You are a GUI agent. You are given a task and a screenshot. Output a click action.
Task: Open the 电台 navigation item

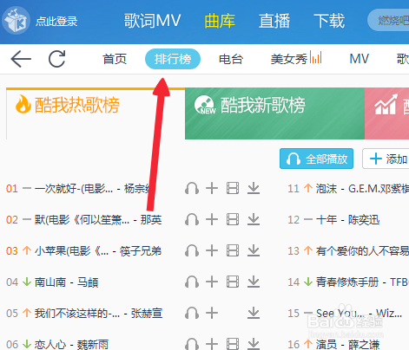click(x=231, y=59)
